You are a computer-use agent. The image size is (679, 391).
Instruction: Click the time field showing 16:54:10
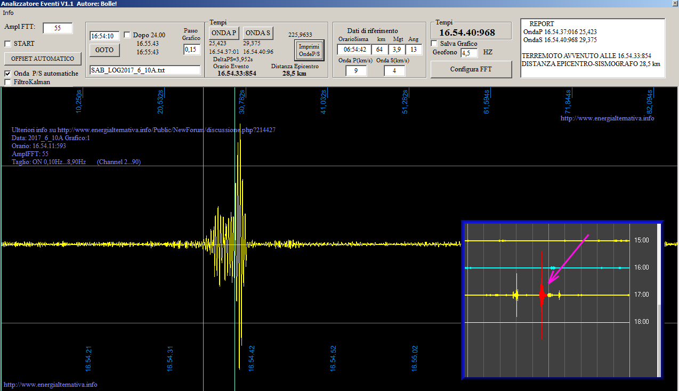[x=104, y=36]
